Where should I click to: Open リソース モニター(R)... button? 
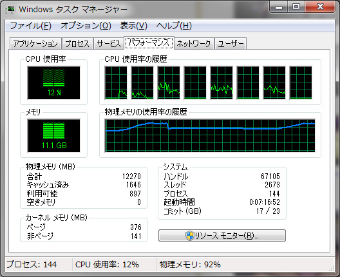tap(222, 236)
